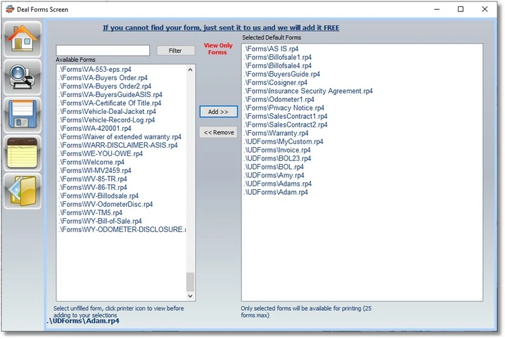505x339 pixels.
Task: Select .\Forms\VA-Buyers Order.rp4
Action: 103,77
